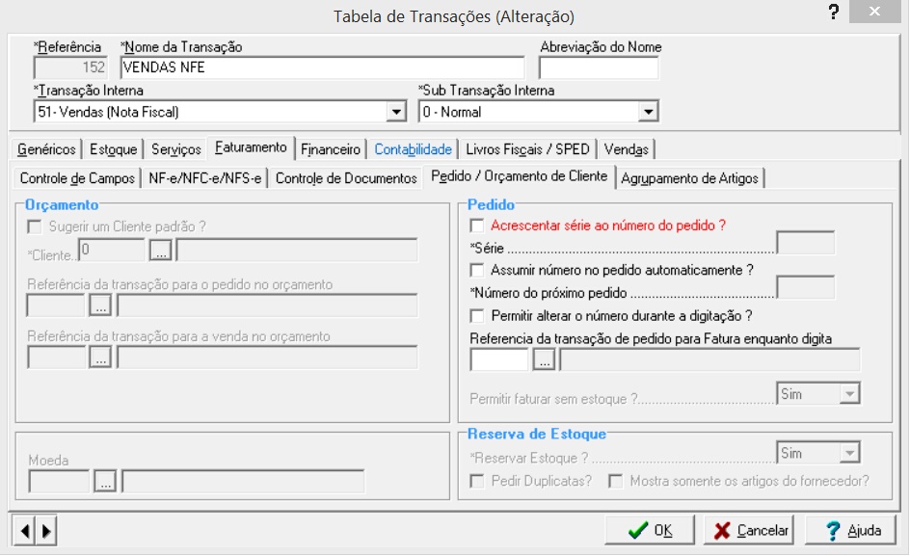Select the Faturamento tab
The width and height of the screenshot is (910, 556).
pyautogui.click(x=251, y=147)
